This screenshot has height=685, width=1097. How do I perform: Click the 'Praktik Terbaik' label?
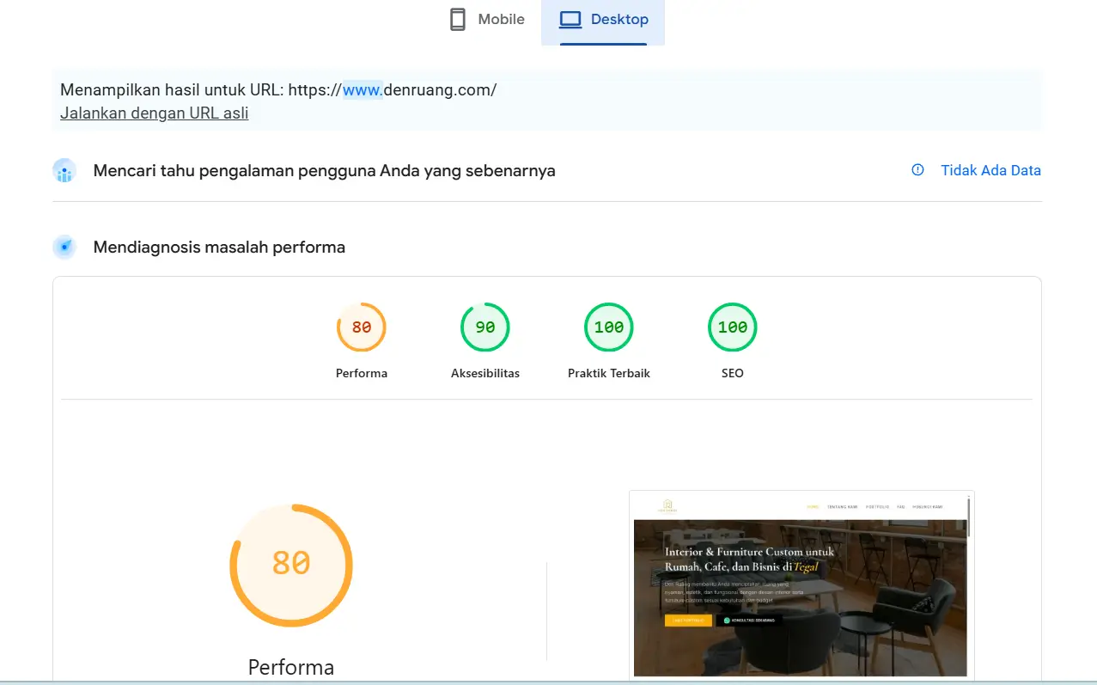[x=609, y=373]
